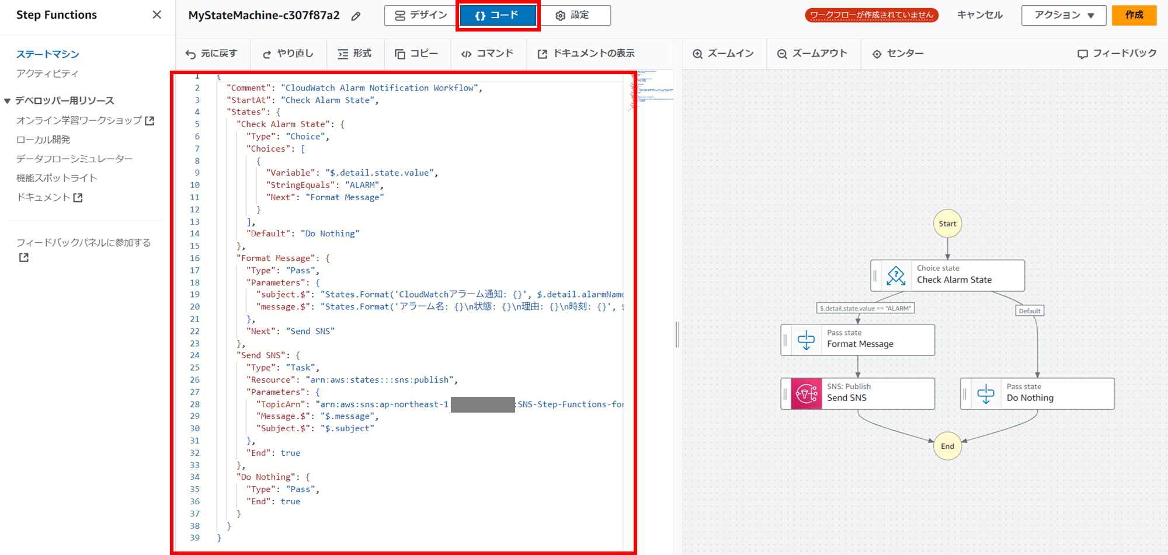Click the Do Nothing pass state icon
Viewport: 1168px width, 555px height.
click(986, 393)
